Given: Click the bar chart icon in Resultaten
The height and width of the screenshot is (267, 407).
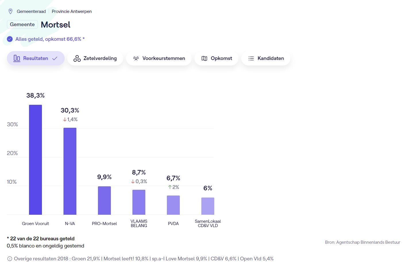Looking at the screenshot, I should click(17, 58).
